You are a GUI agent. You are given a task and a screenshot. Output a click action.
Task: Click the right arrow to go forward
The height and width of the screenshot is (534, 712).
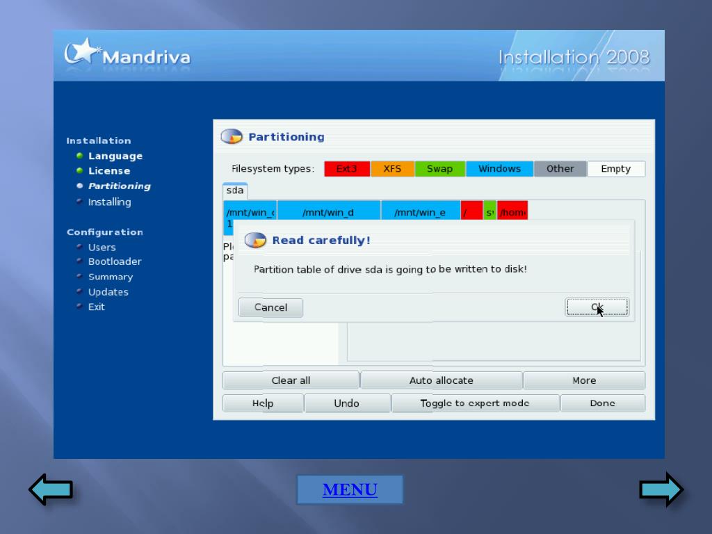tap(661, 489)
